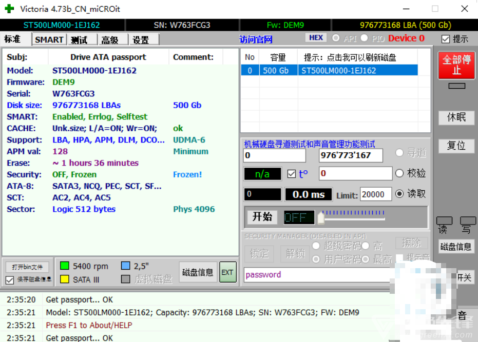
Task: Click the Disk size value 976773168 LBAs
Action: (87, 105)
